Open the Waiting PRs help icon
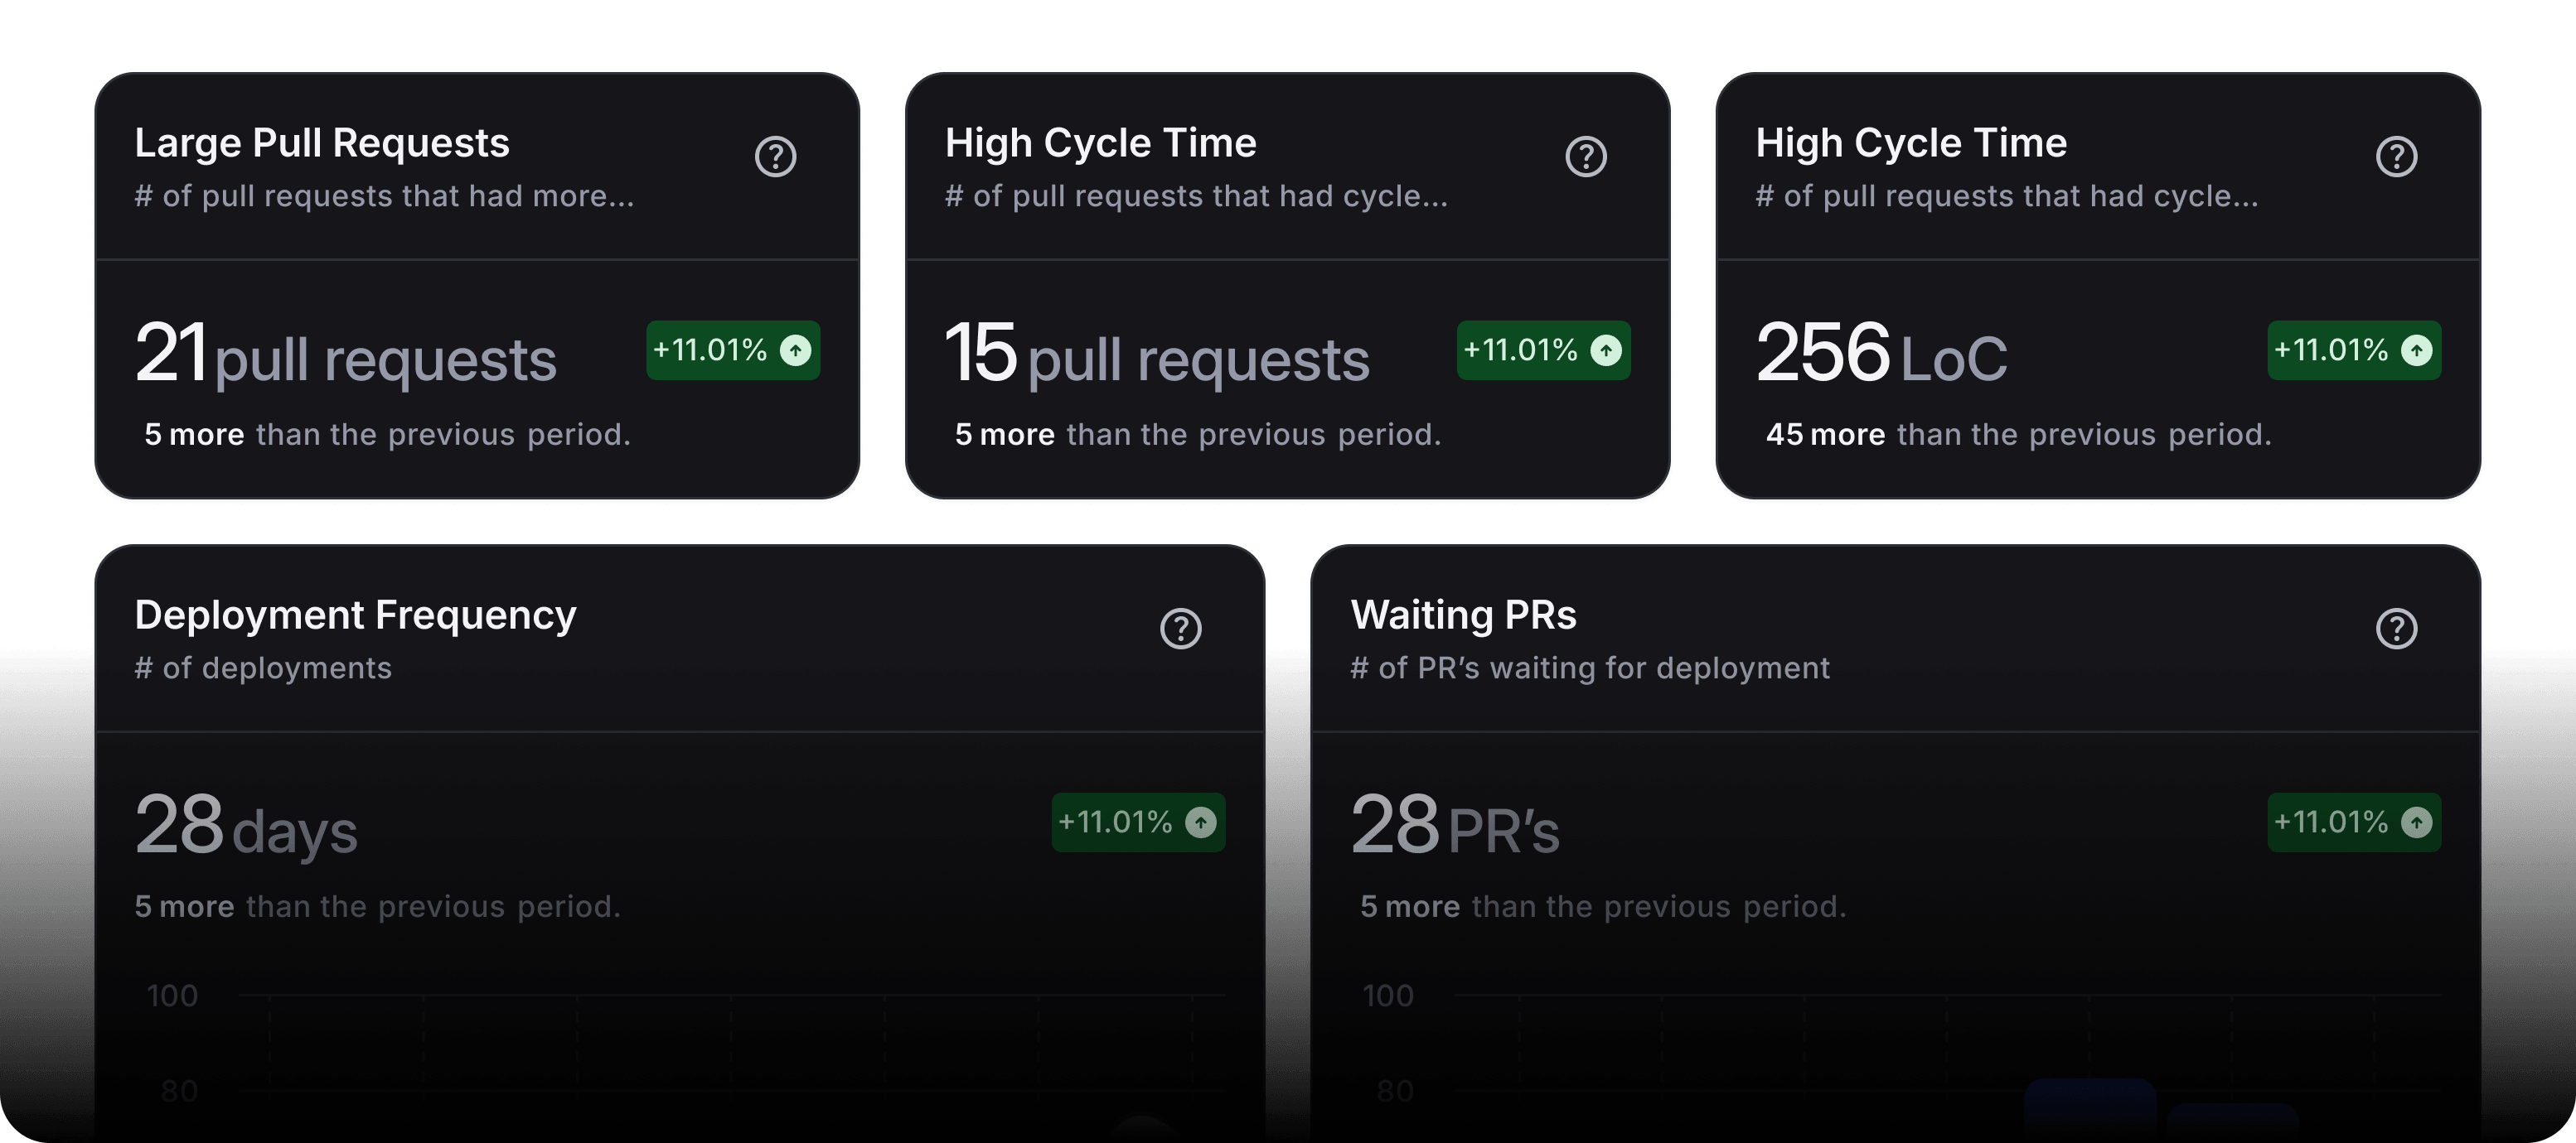Screen dimensions: 2576x1143 [2396, 629]
